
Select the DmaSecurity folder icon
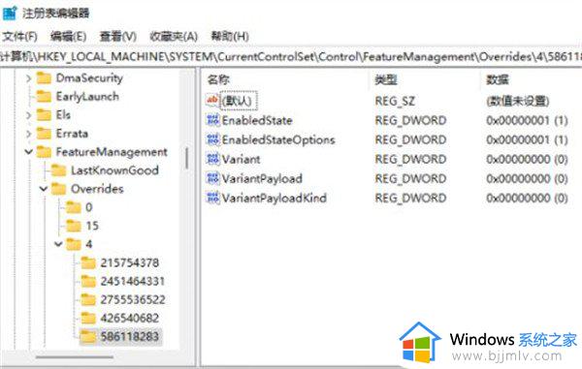coord(44,78)
